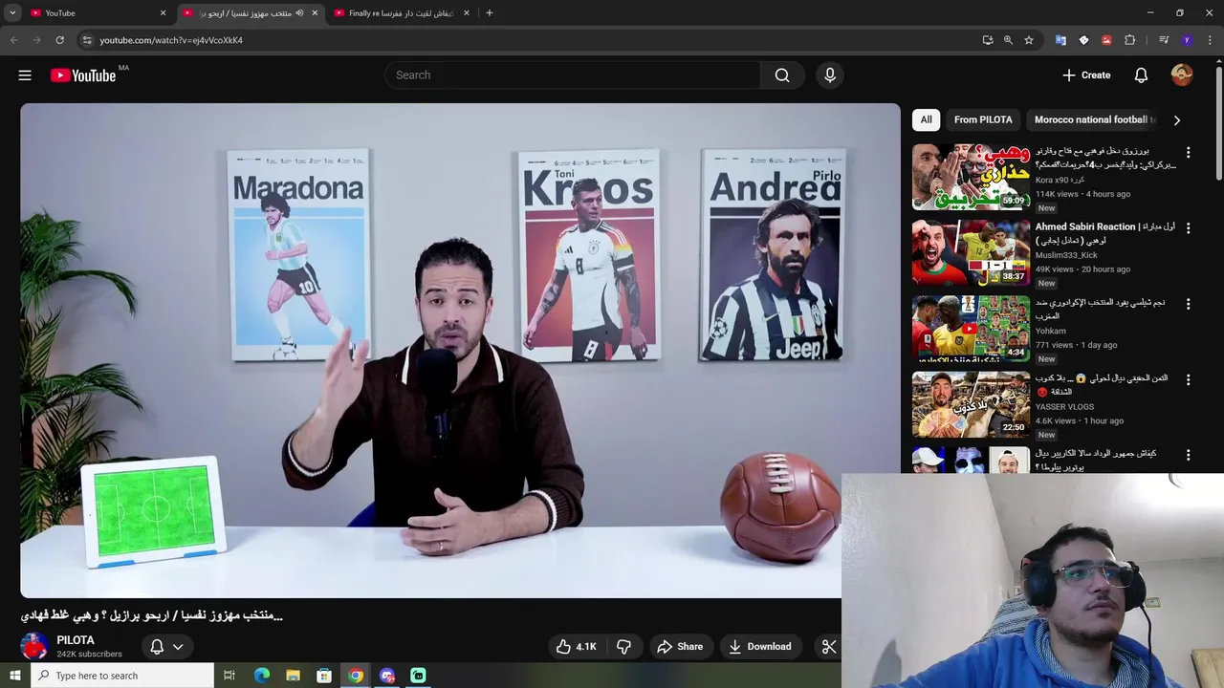Open red image extension icon
This screenshot has height=688, width=1224.
pyautogui.click(x=1106, y=40)
